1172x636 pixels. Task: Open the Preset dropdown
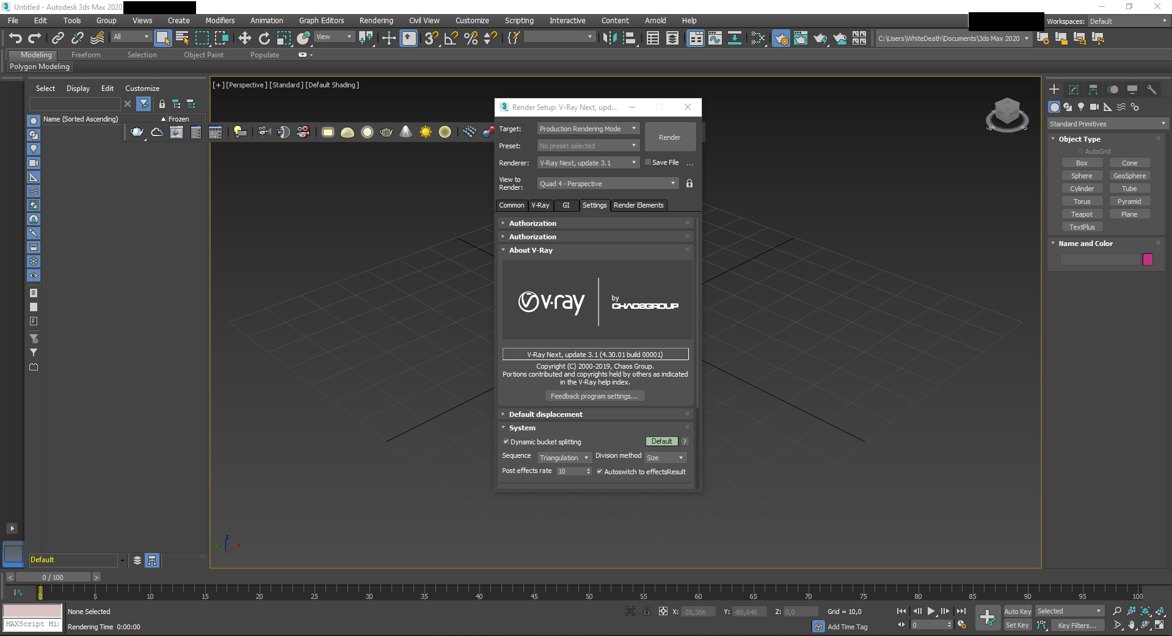pos(588,146)
